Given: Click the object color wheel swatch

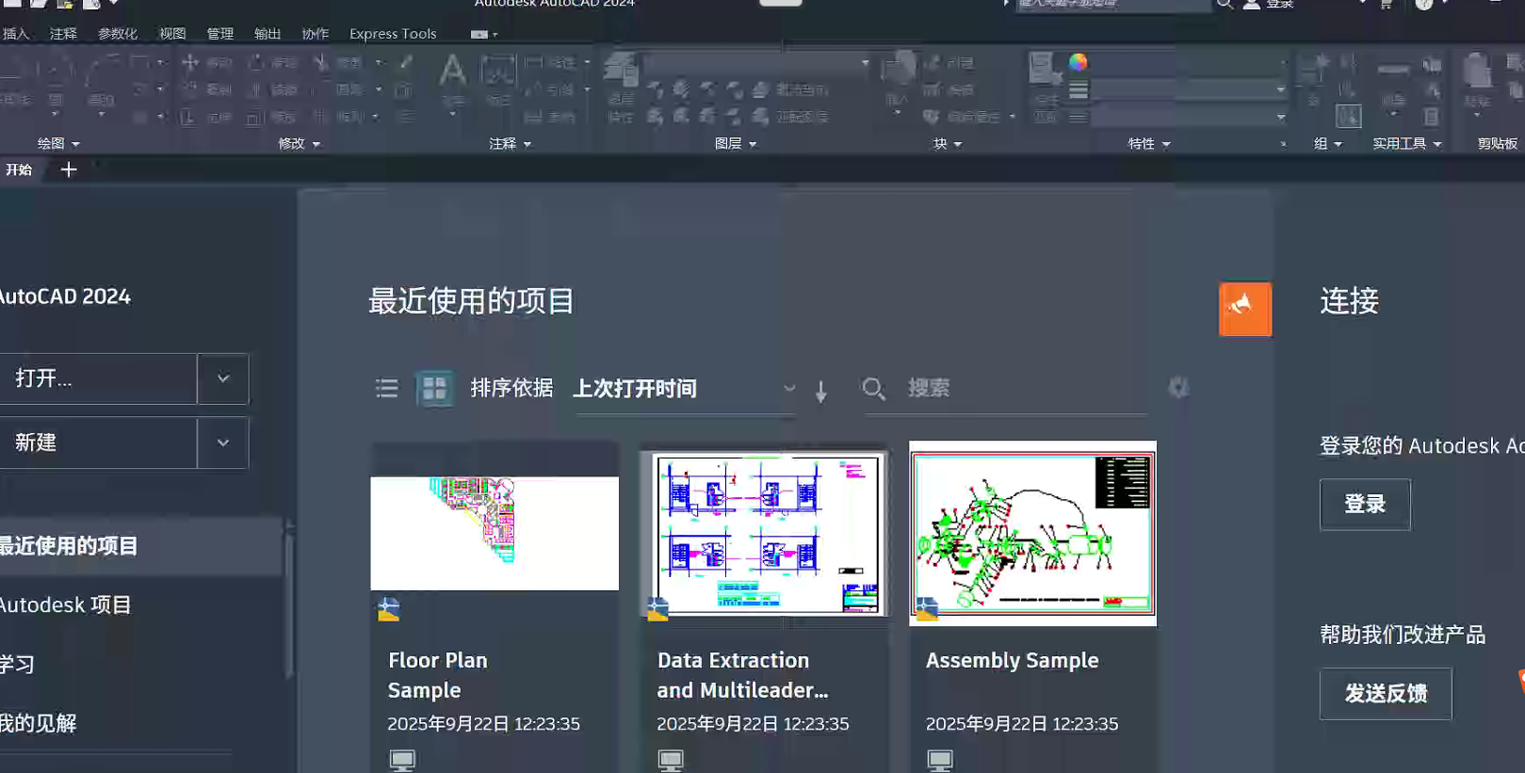Looking at the screenshot, I should pyautogui.click(x=1079, y=62).
